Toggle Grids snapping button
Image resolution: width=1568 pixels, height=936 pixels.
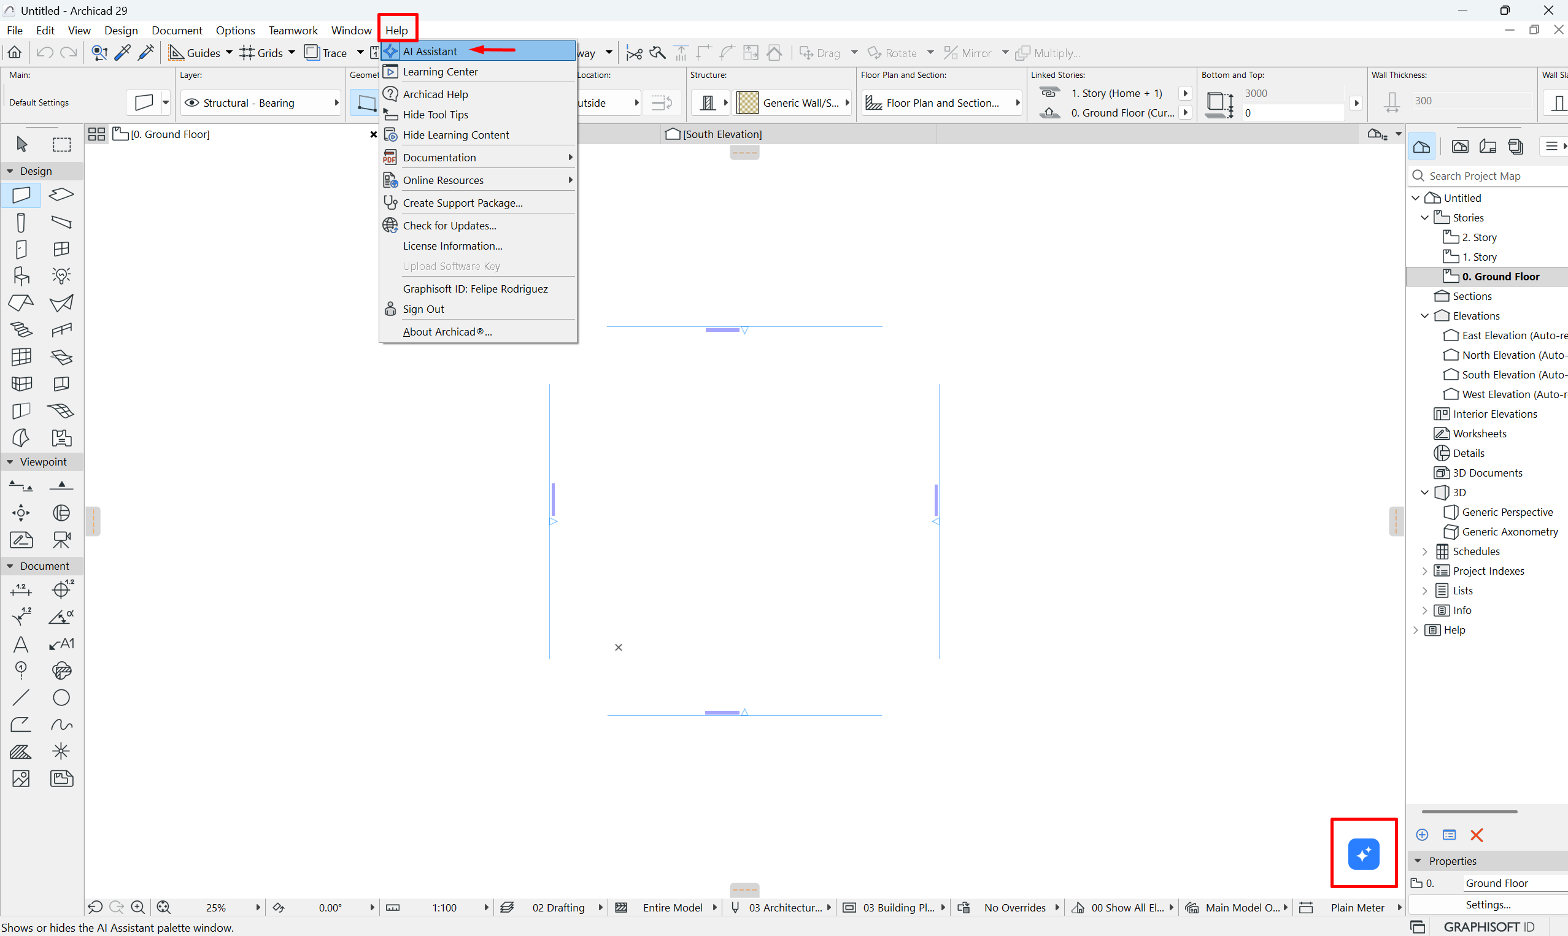[x=261, y=52]
